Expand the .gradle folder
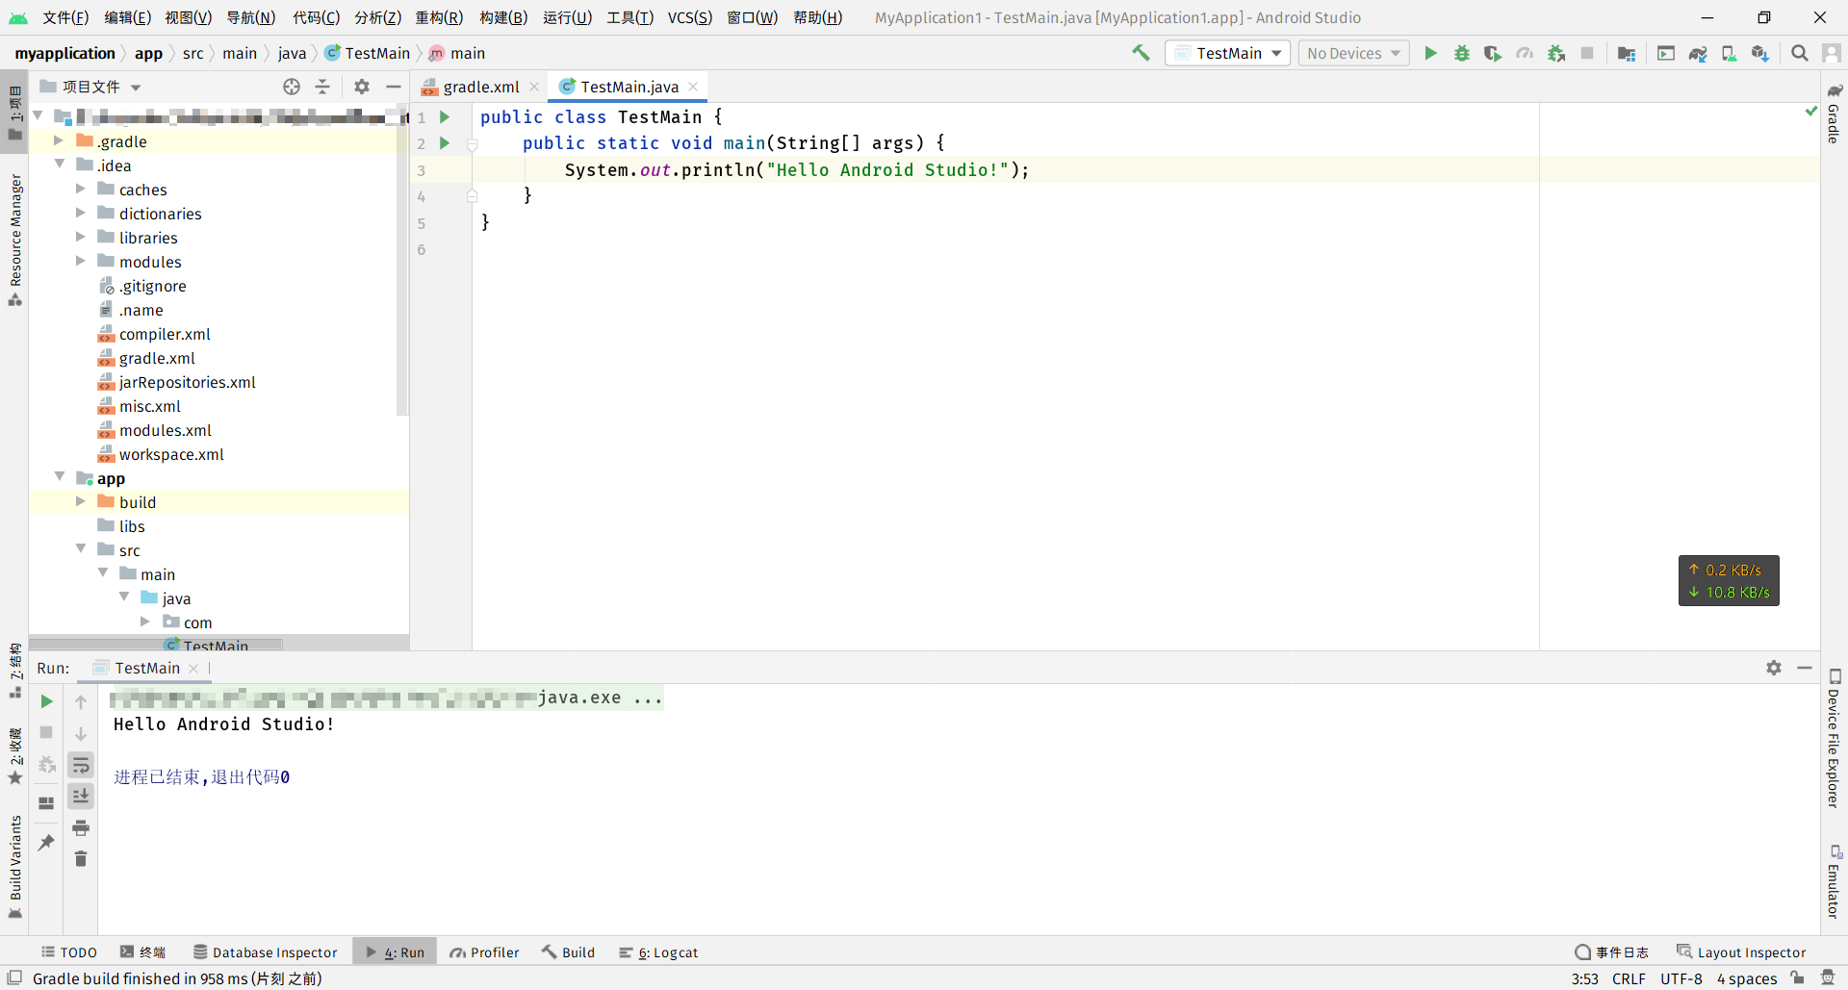 coord(59,140)
